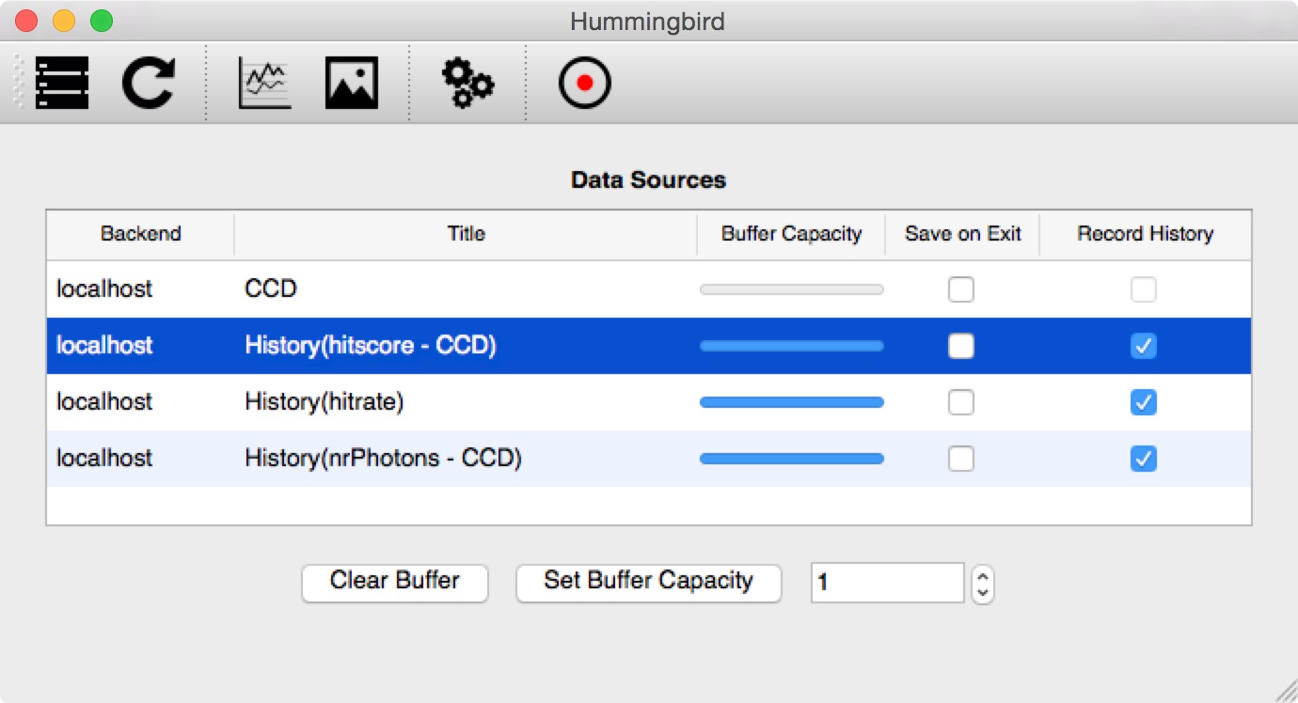Uncheck Record History for History(hitscore - CCD)
The height and width of the screenshot is (703, 1298).
coord(1144,346)
